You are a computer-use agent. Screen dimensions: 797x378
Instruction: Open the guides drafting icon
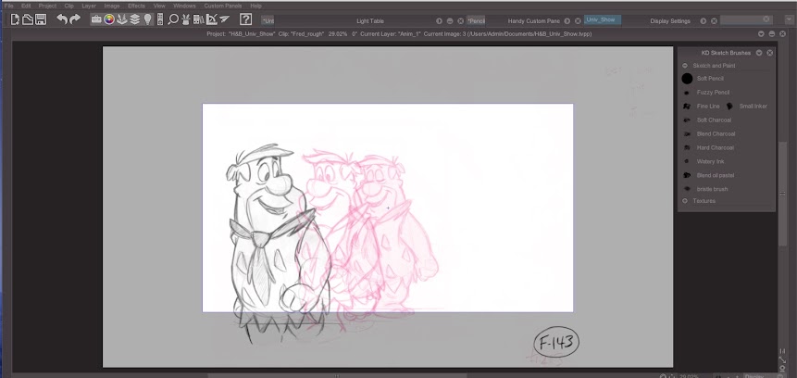click(211, 19)
